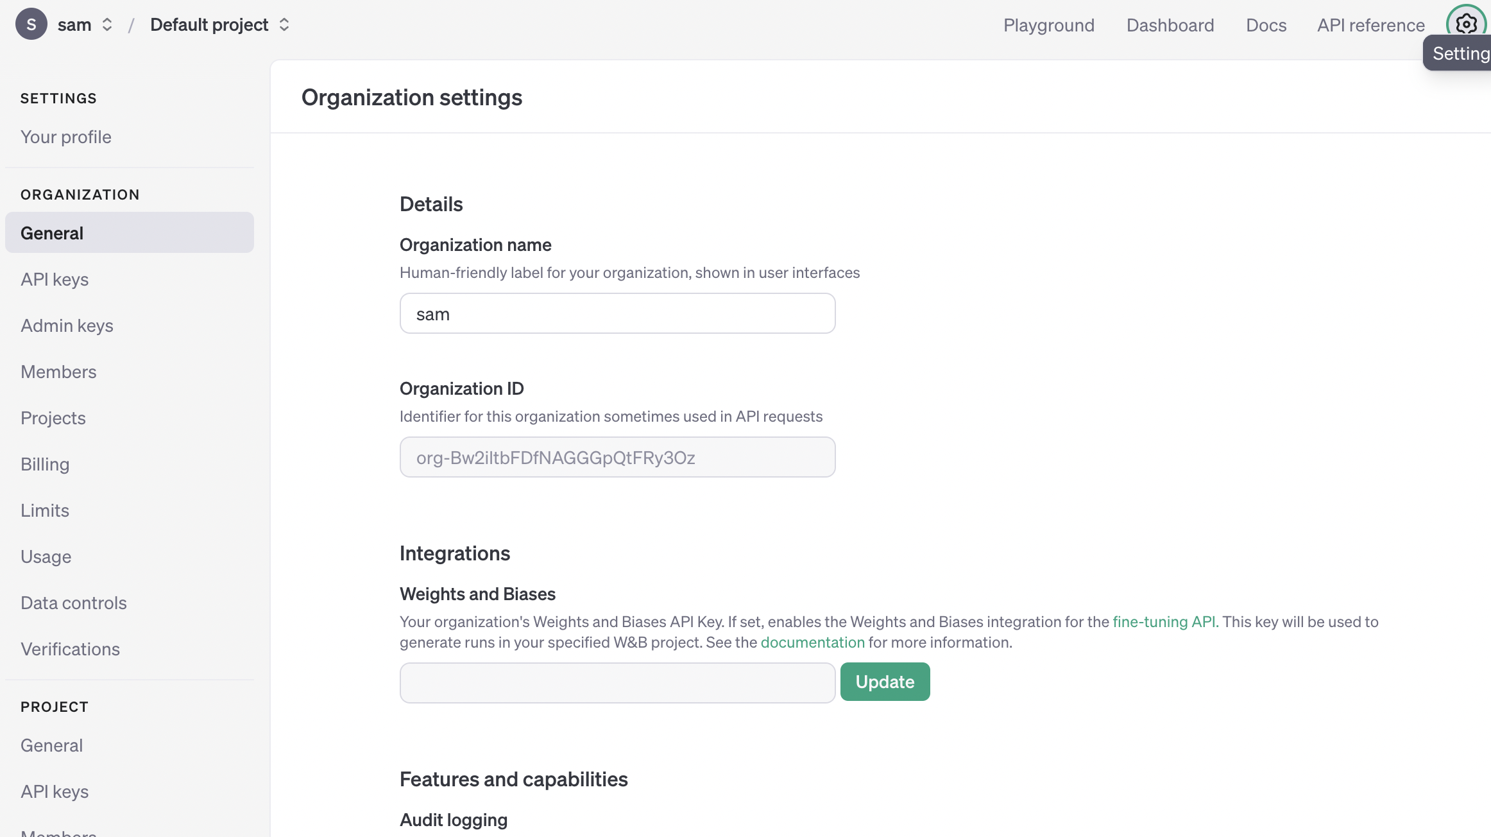This screenshot has width=1491, height=837.
Task: Open organization API keys settings
Action: (54, 279)
